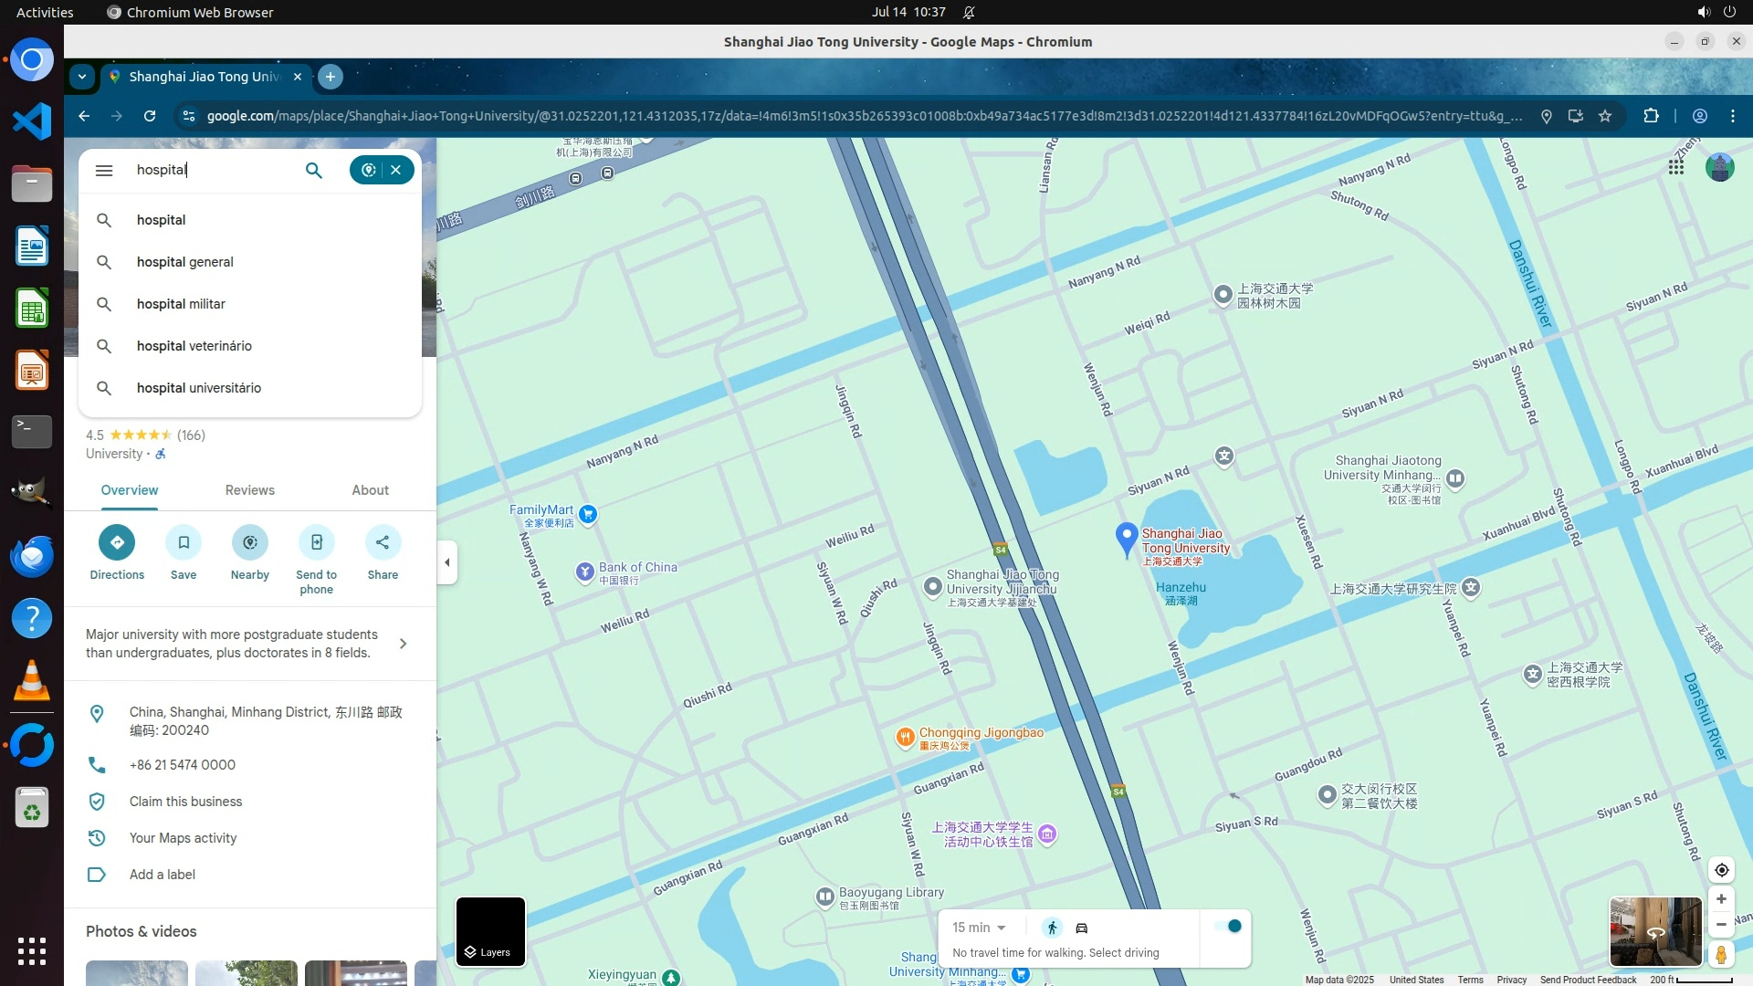Select driving travel mode
1753x986 pixels.
coord(1082,928)
